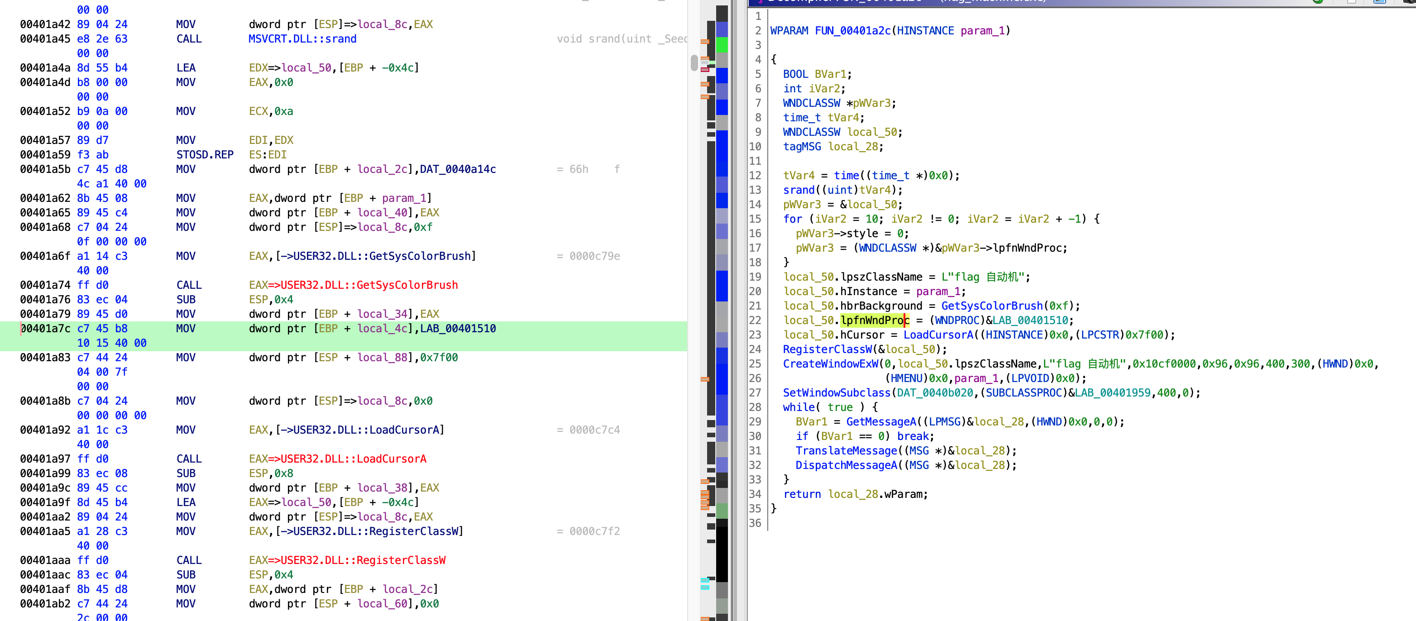Image resolution: width=1416 pixels, height=621 pixels.
Task: Click the '= 0000c7f2' comment
Action: (x=588, y=531)
